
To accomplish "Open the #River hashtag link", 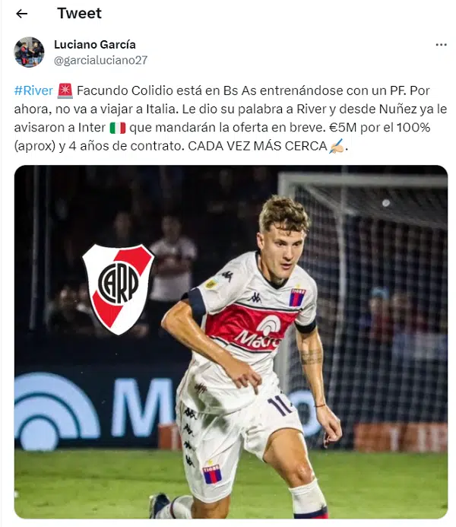I will [x=33, y=90].
